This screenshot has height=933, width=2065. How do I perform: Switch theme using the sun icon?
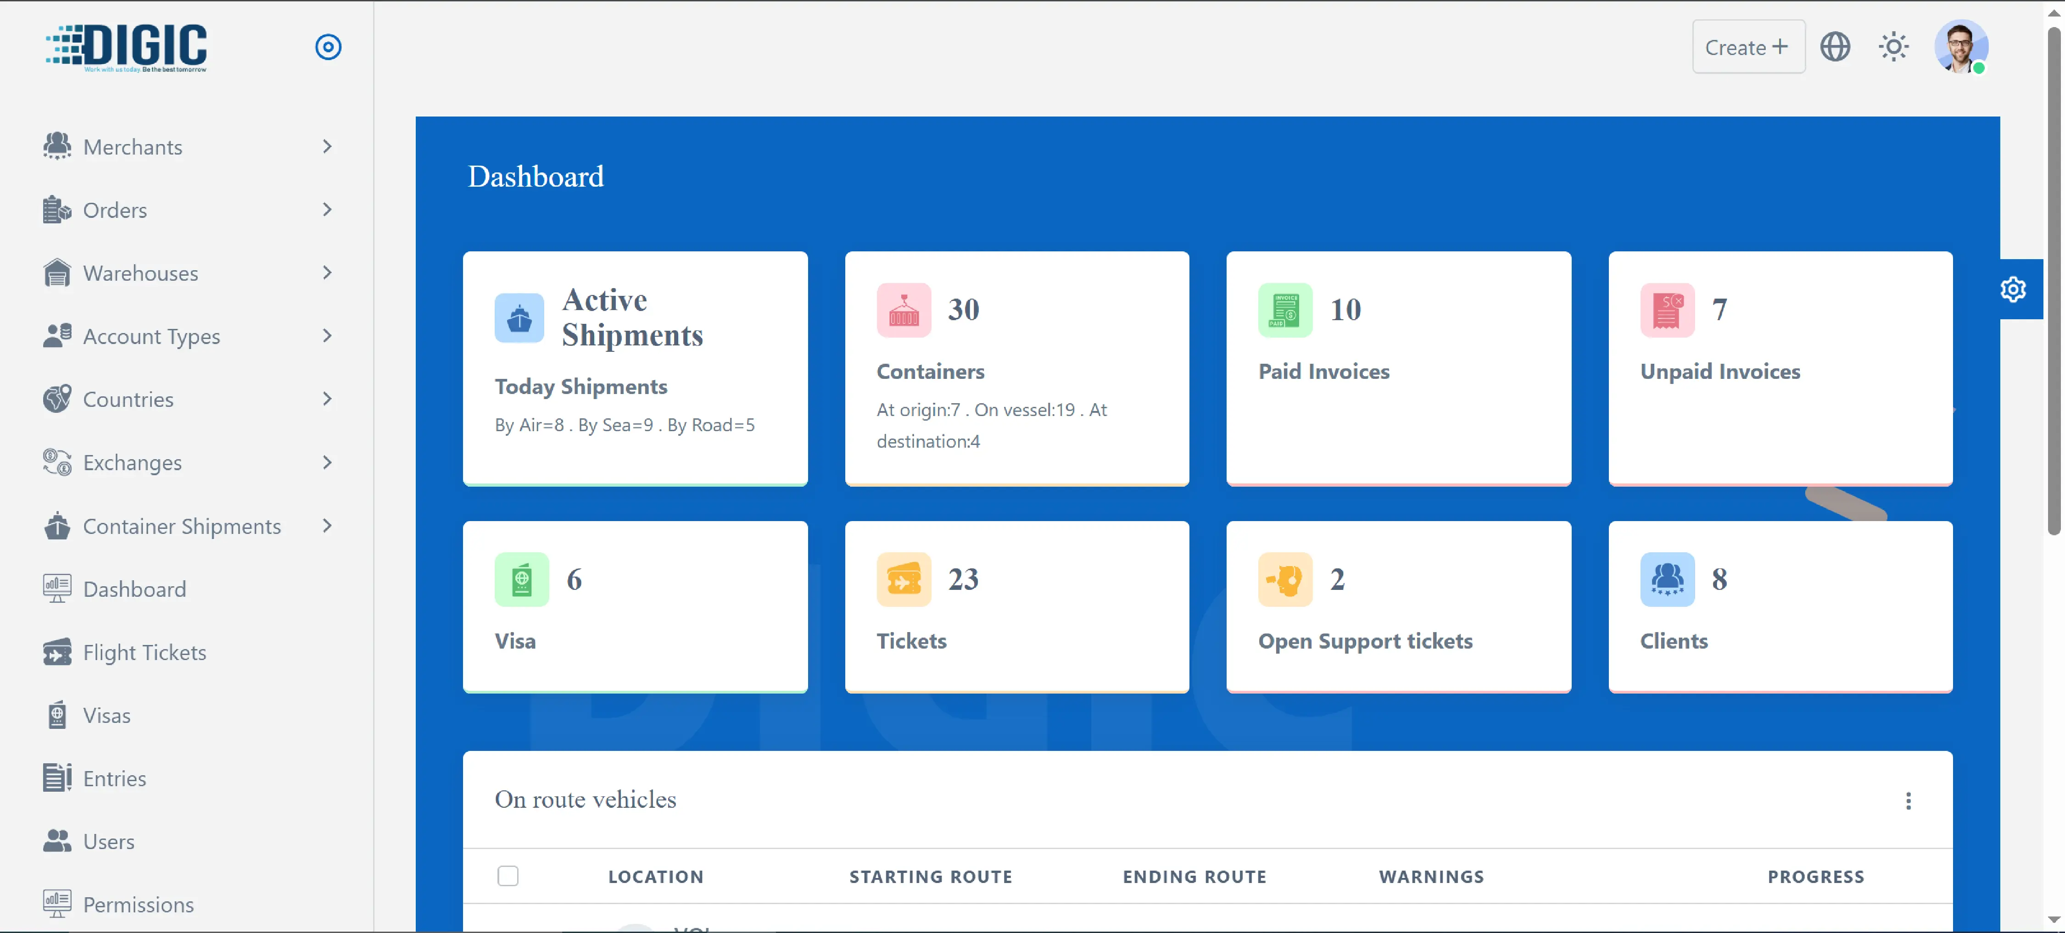(x=1893, y=46)
